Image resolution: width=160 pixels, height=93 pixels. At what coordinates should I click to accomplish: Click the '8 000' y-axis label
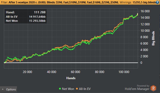click(x=144, y=37)
